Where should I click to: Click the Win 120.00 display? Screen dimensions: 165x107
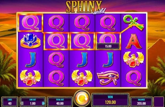click(x=110, y=100)
